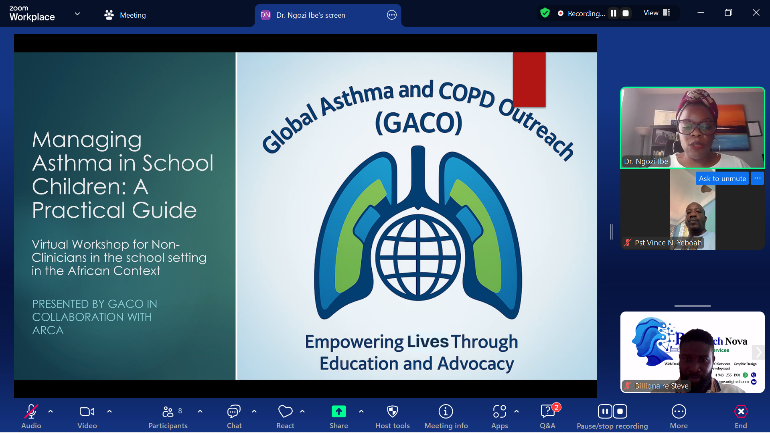Stop the recording from the top indicator
The width and height of the screenshot is (770, 433).
pyautogui.click(x=625, y=13)
